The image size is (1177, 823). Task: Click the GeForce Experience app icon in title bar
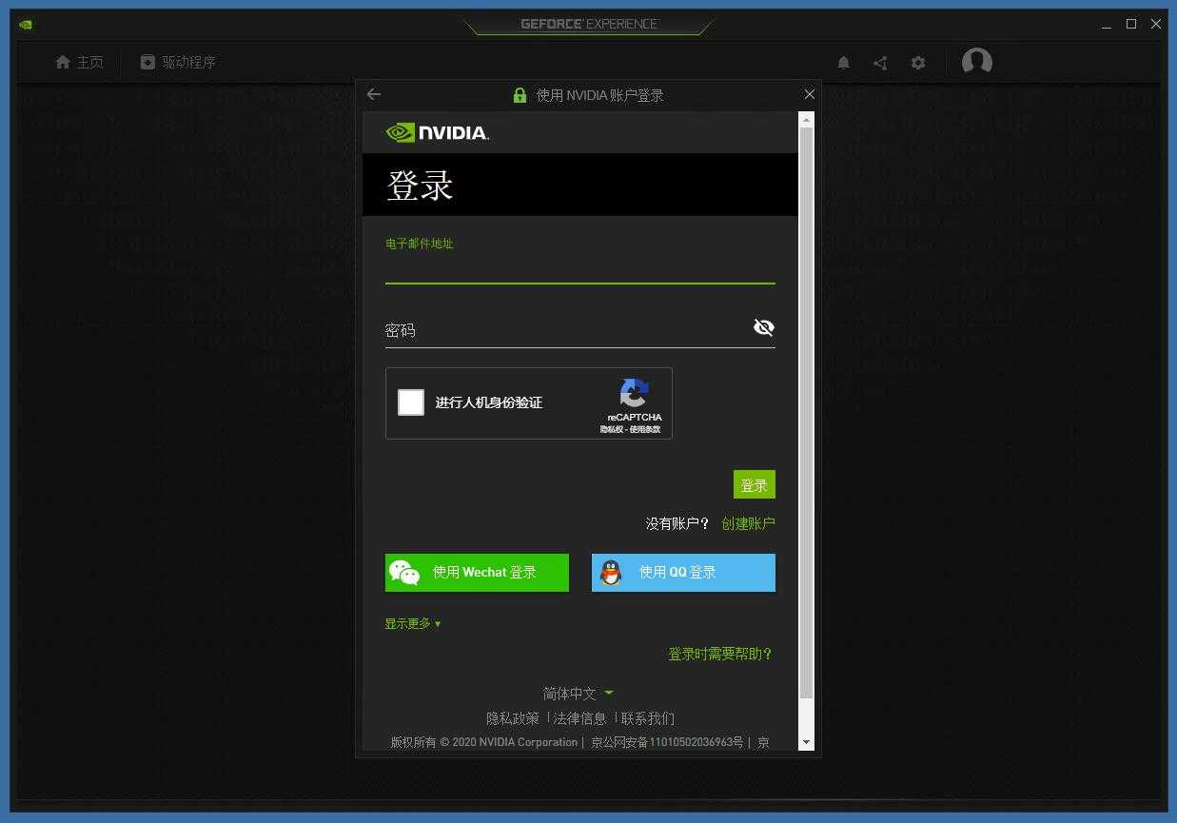tap(26, 25)
